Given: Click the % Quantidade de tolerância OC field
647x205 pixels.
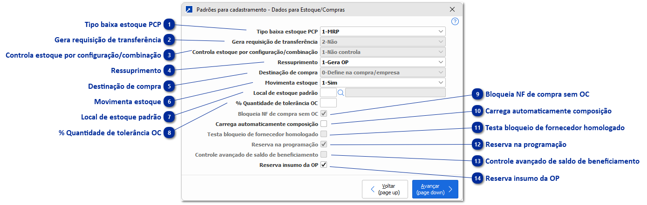Looking at the screenshot, I should click(x=328, y=103).
